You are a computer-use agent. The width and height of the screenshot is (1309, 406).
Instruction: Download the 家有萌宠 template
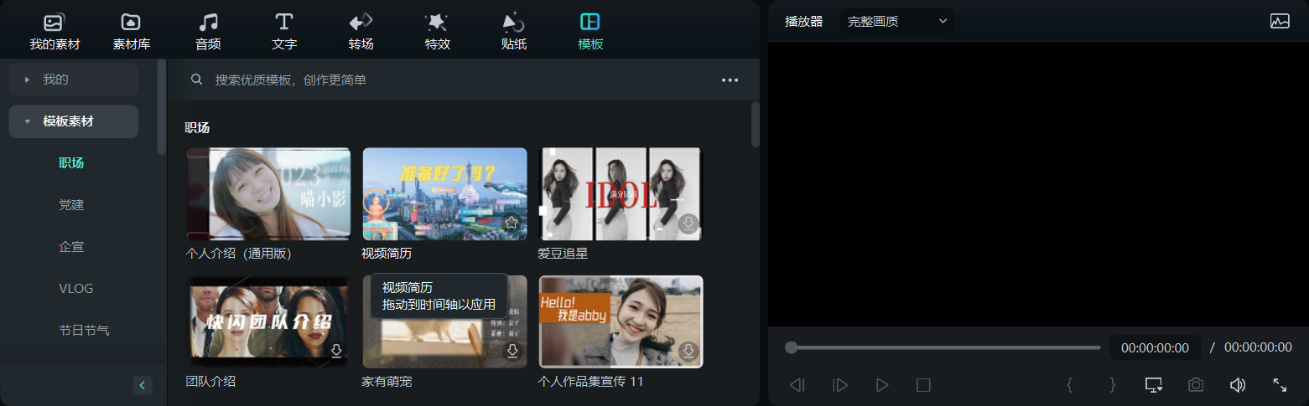[512, 351]
